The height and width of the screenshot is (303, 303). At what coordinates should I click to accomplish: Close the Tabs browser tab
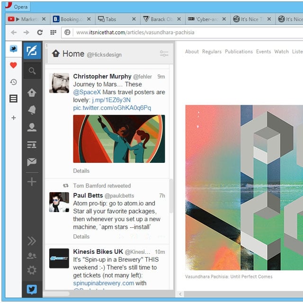[134, 19]
